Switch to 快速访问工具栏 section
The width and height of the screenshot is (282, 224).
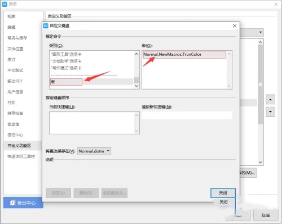point(21,156)
